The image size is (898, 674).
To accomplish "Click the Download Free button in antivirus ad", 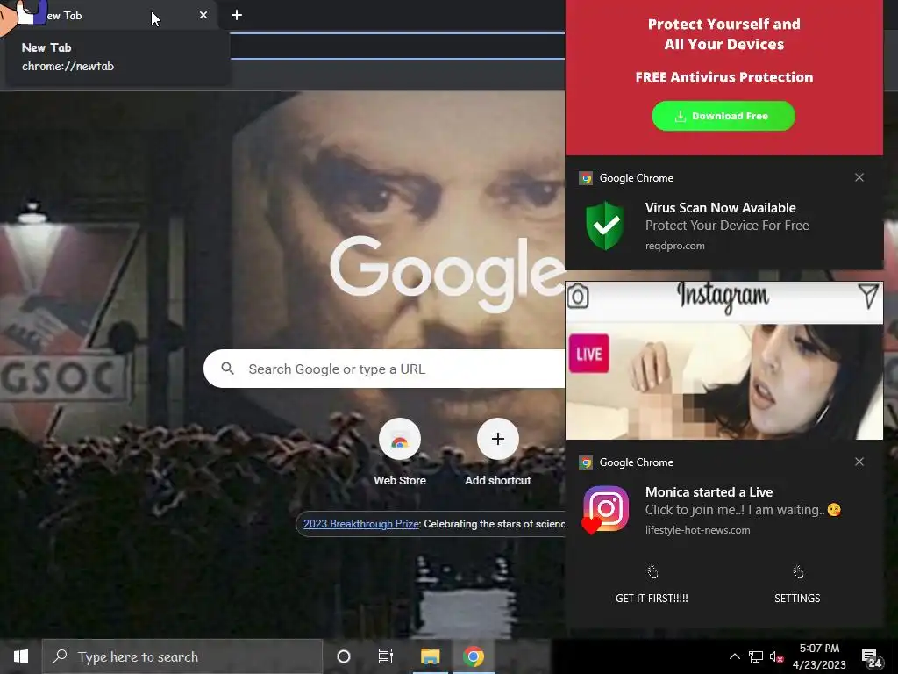I will (x=723, y=116).
